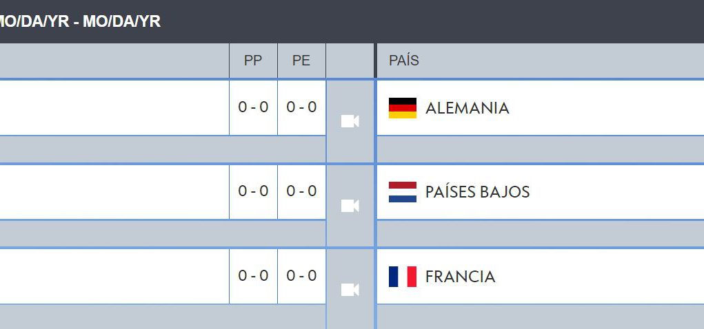
Task: Open the PAÍSES BAJOS country link
Action: (x=477, y=192)
